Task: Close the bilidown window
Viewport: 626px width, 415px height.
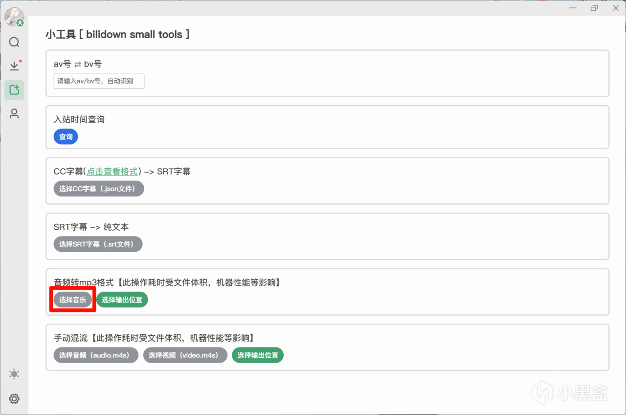Action: (x=616, y=8)
